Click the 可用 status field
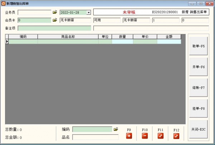Screen dimensions: 215x145 point(107,20)
